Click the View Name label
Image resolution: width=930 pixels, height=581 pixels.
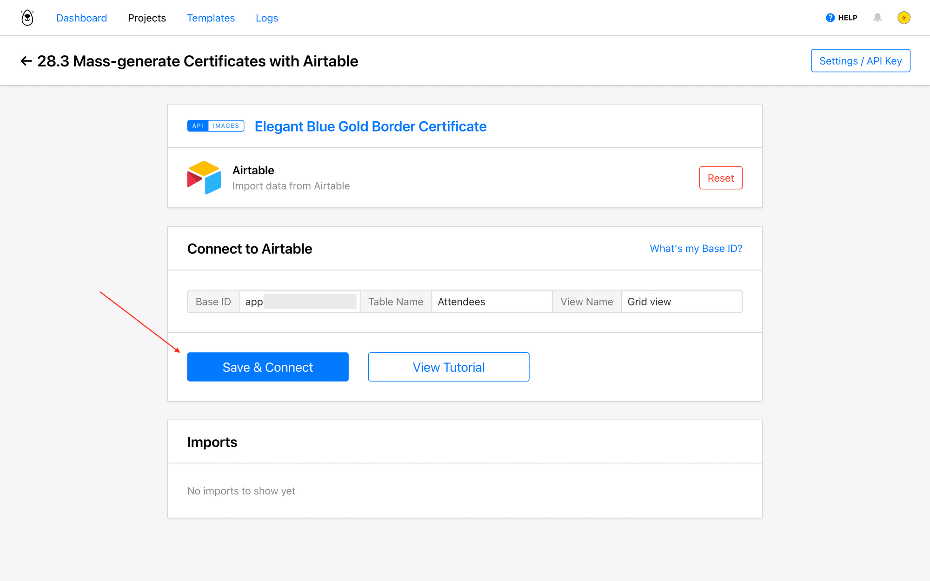(587, 302)
